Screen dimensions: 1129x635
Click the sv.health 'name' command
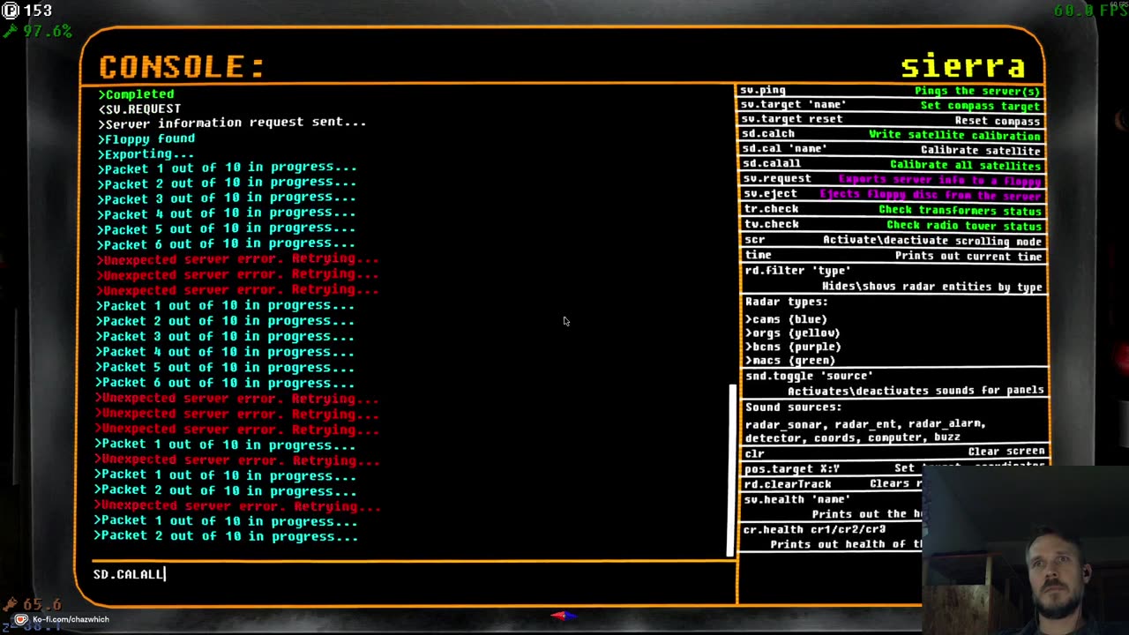click(797, 499)
